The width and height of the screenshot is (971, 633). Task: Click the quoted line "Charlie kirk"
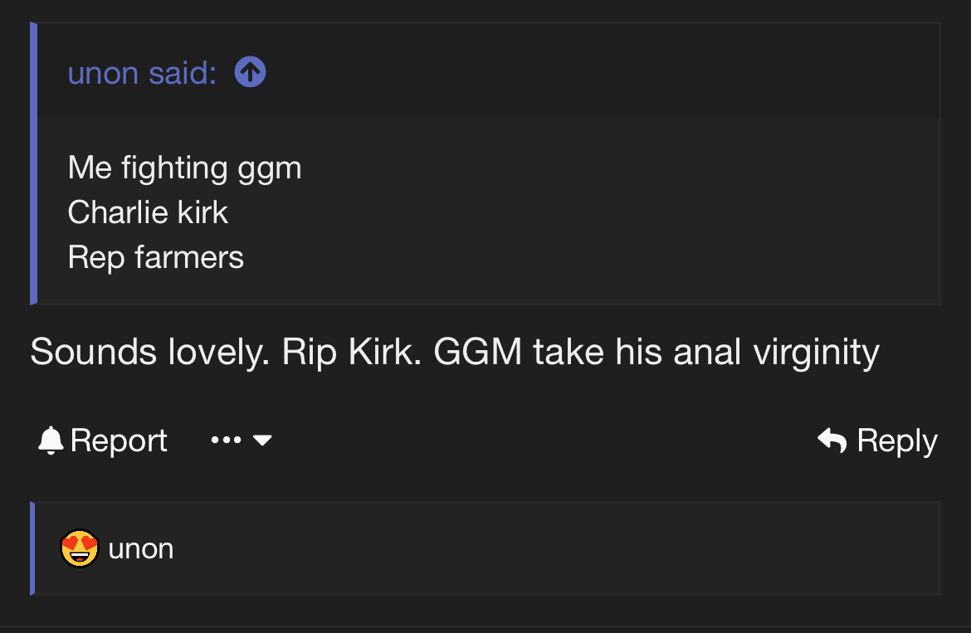(148, 212)
